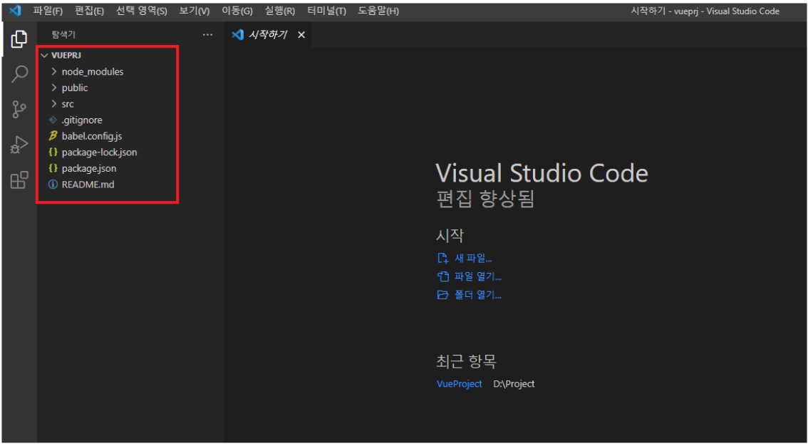Viewport: 808px width, 446px height.
Task: Open the 보기(V) menu
Action: 195,11
